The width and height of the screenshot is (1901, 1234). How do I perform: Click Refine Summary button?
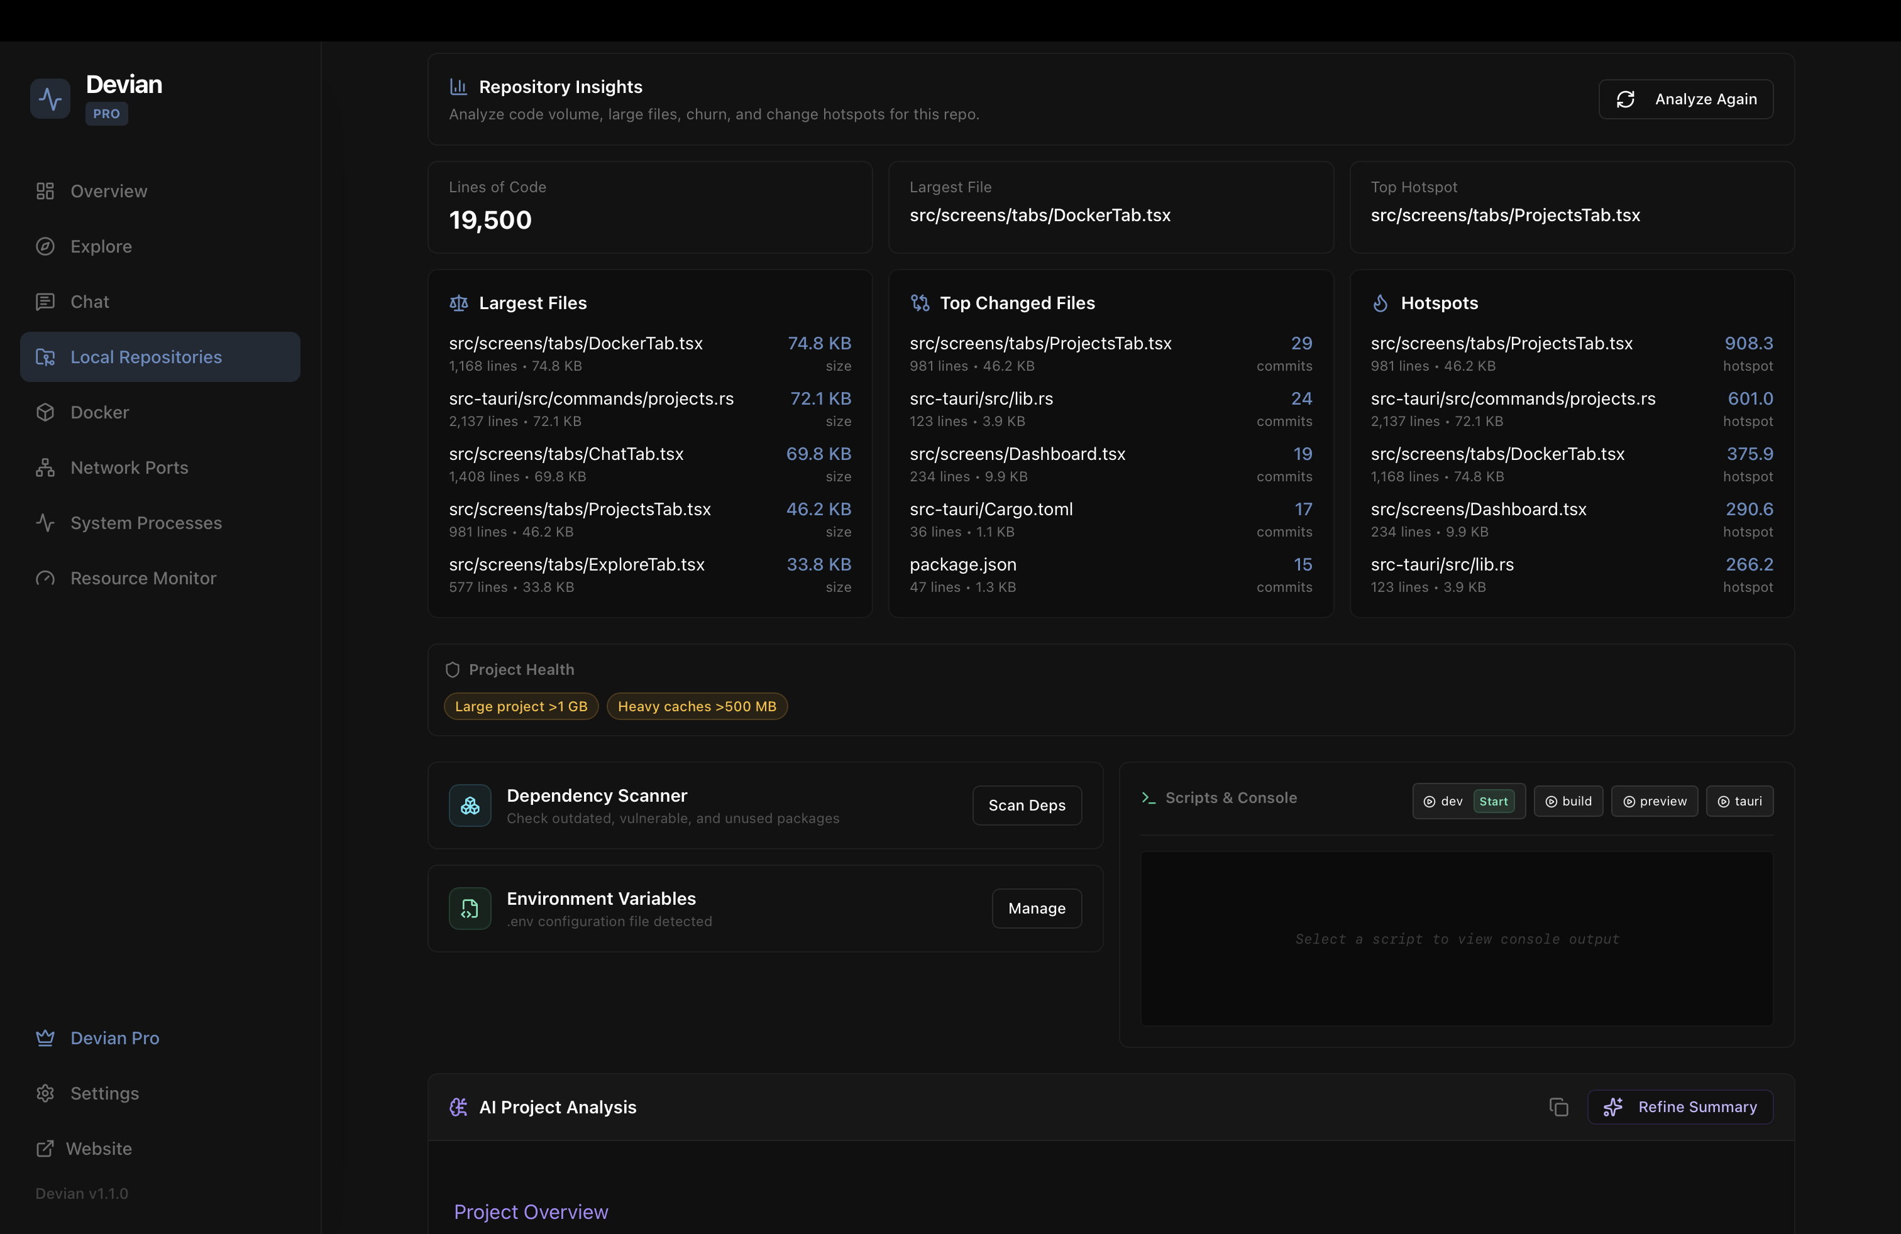[x=1680, y=1107]
